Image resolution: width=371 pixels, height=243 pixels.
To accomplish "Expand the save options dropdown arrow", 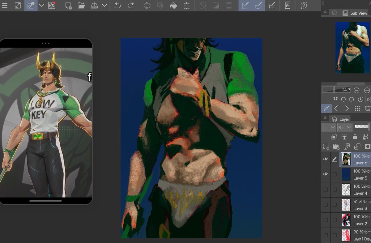I will [x=104, y=6].
